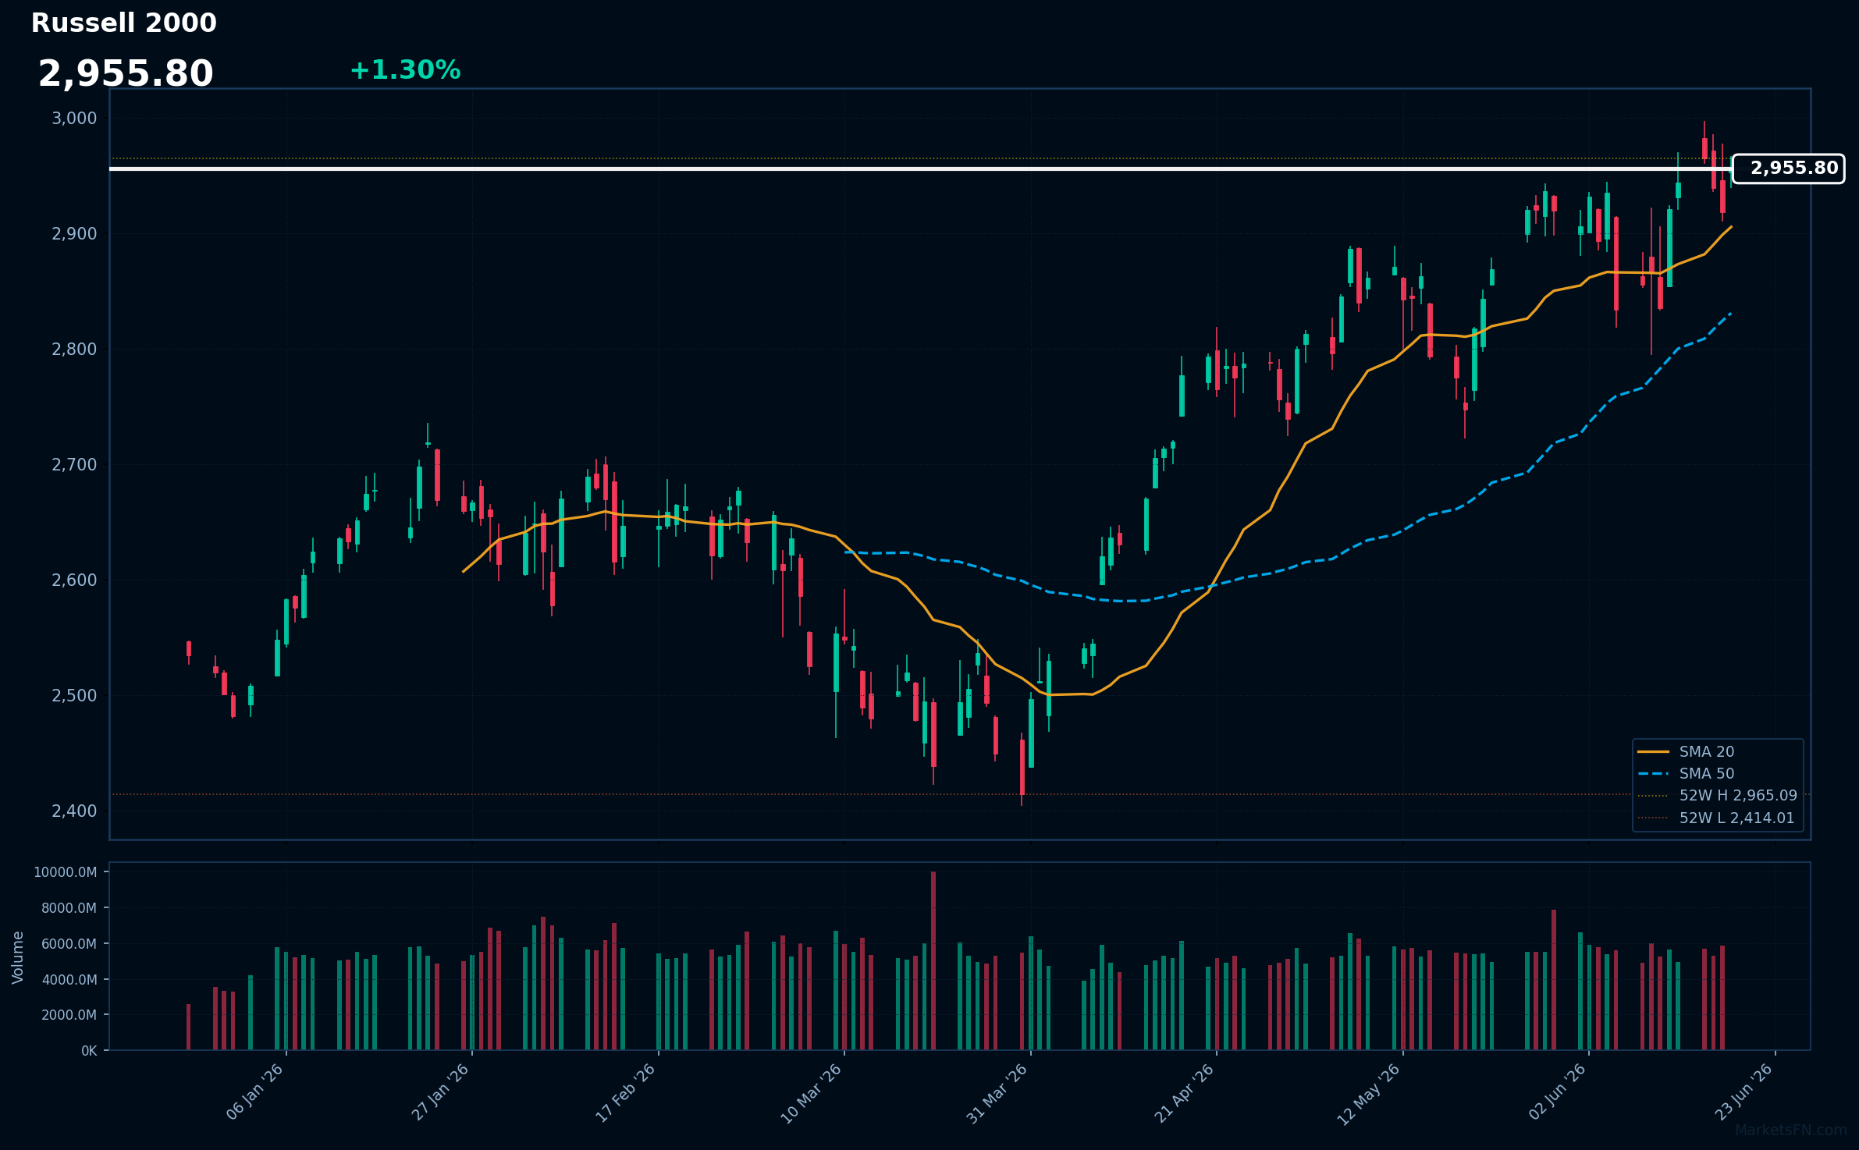1859x1150 pixels.
Task: Click the 06 Jan '26 date label
Action: (254, 1092)
